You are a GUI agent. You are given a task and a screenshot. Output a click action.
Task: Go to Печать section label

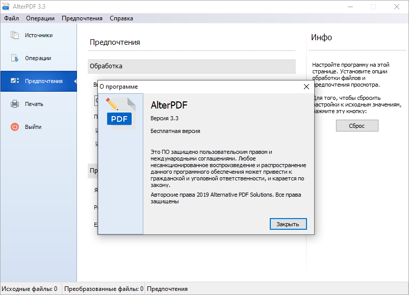point(34,104)
